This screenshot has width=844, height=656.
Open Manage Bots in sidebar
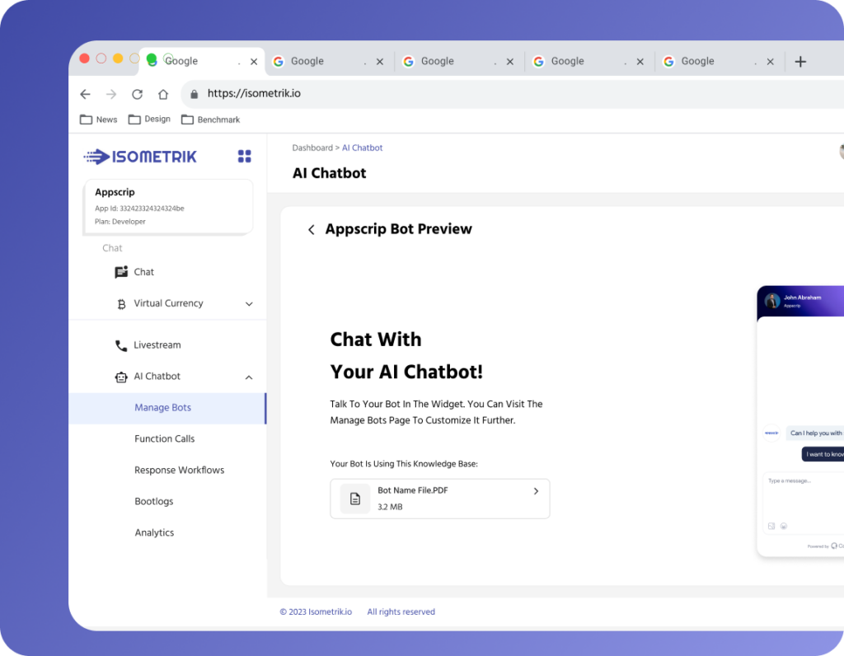(x=167, y=408)
